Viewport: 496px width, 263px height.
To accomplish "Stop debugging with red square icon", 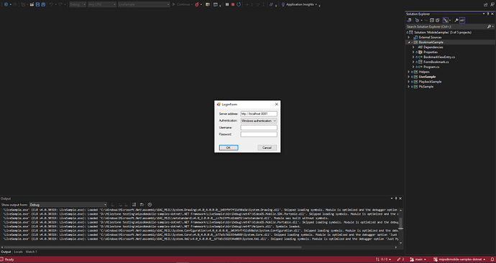I will 233,4.
